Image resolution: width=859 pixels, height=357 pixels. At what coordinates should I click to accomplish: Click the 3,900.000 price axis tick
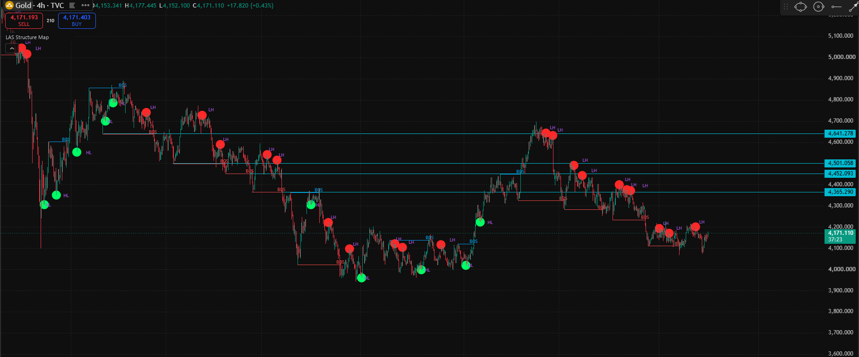pyautogui.click(x=842, y=291)
